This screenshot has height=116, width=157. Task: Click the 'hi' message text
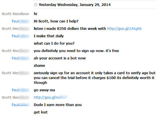point(36,14)
